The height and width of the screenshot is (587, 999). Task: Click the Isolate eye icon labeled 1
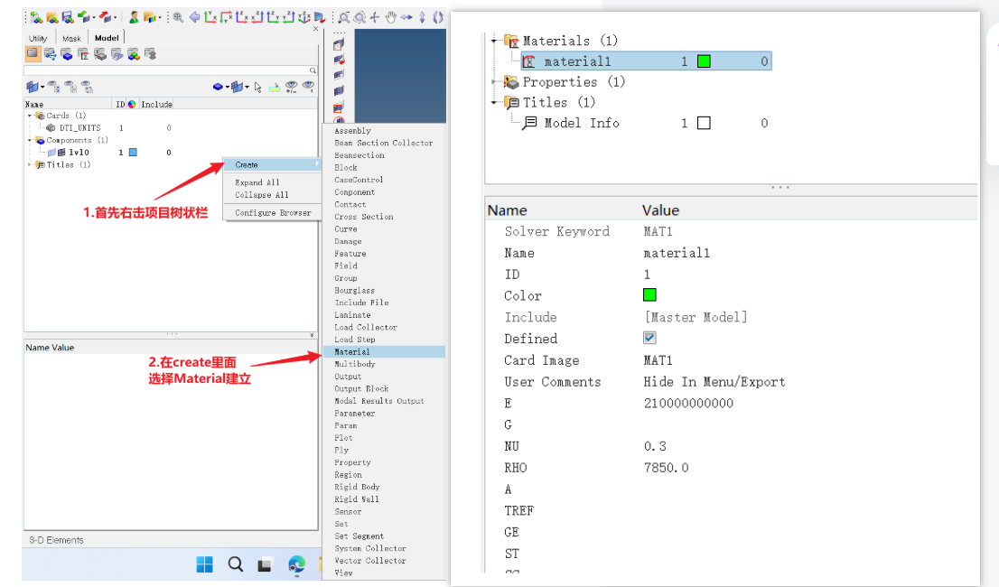308,87
